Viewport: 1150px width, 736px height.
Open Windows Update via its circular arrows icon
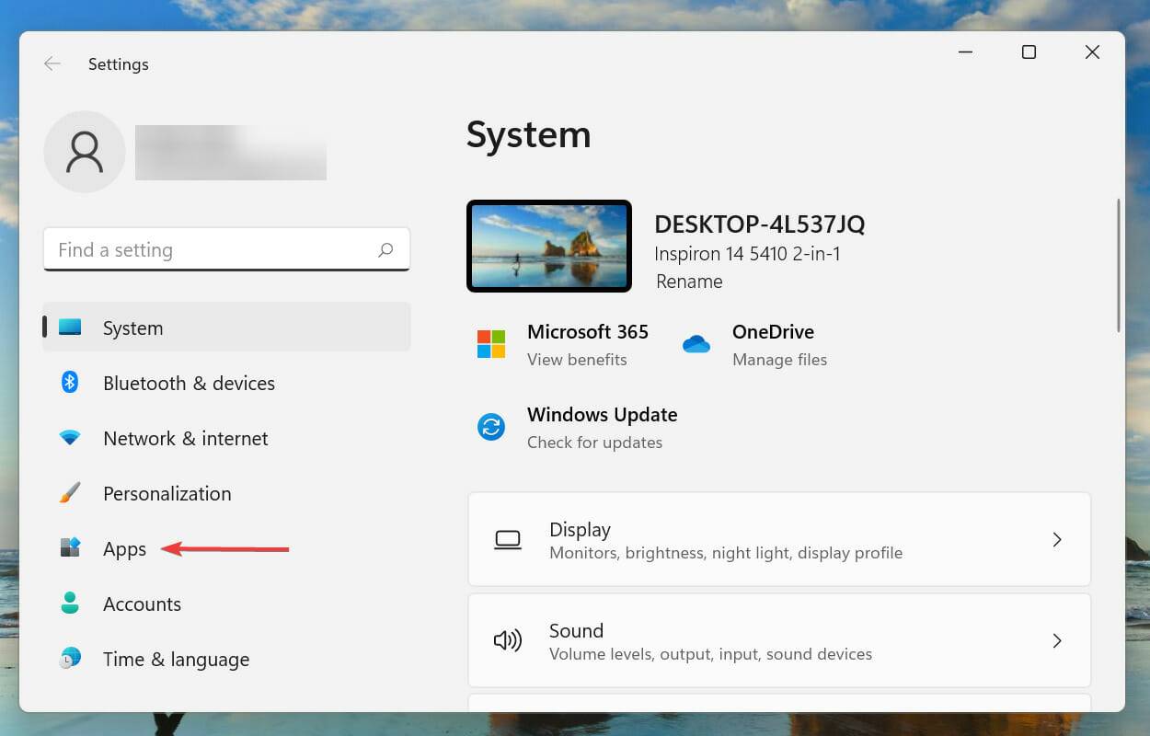pyautogui.click(x=490, y=426)
